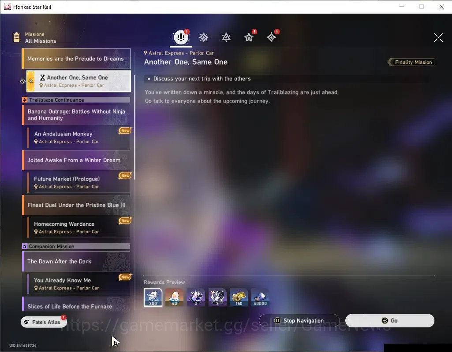Click the 40000 credits reward icon
This screenshot has width=452, height=352.
pyautogui.click(x=260, y=297)
